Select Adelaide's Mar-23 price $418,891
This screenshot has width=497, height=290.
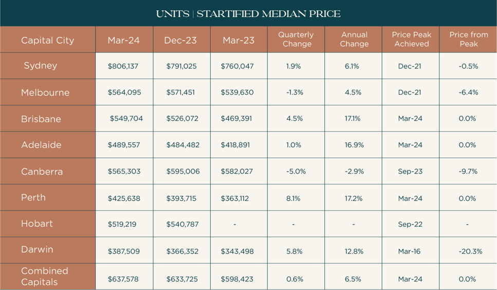(235, 145)
